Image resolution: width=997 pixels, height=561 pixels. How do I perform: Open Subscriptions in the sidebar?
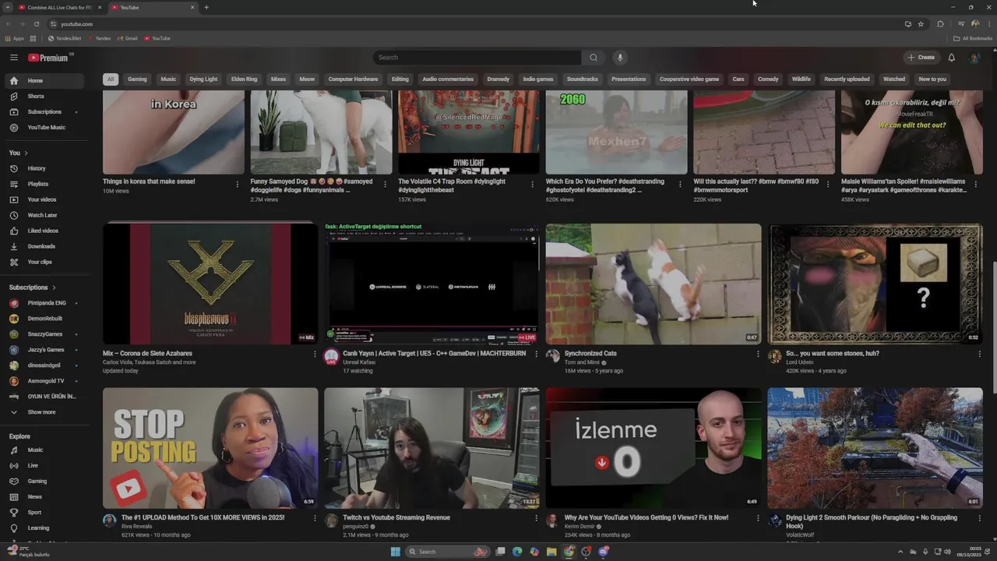tap(46, 111)
